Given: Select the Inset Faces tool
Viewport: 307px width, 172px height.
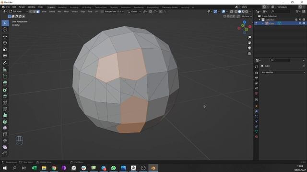Looking at the screenshot, I should (x=5, y=90).
